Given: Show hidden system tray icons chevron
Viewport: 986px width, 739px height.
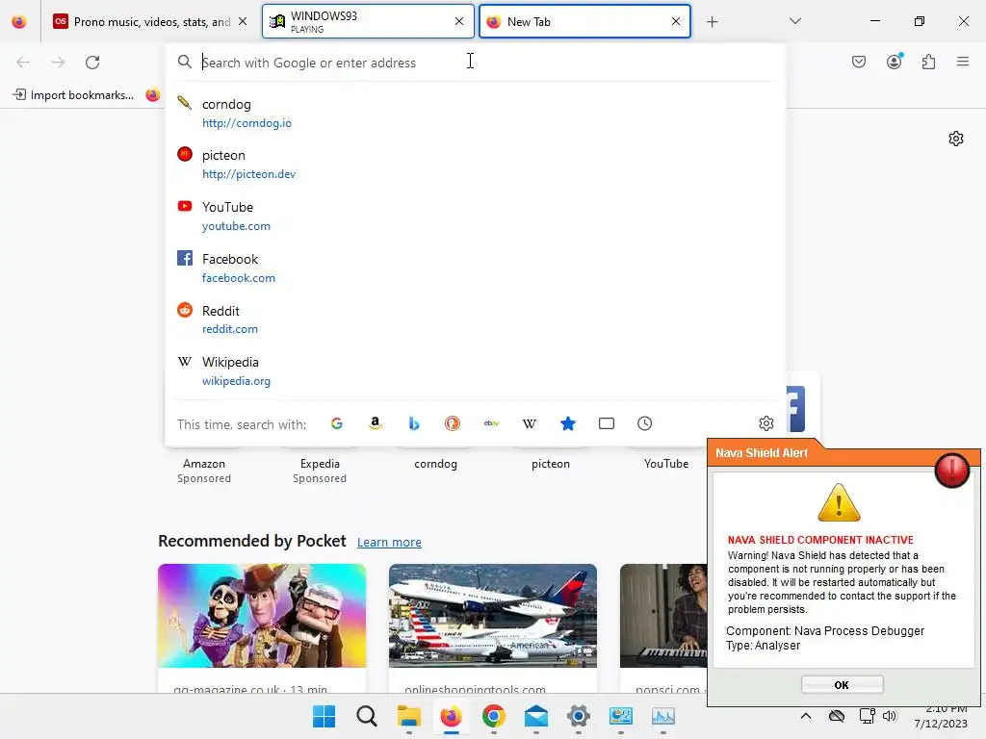Looking at the screenshot, I should click(806, 716).
